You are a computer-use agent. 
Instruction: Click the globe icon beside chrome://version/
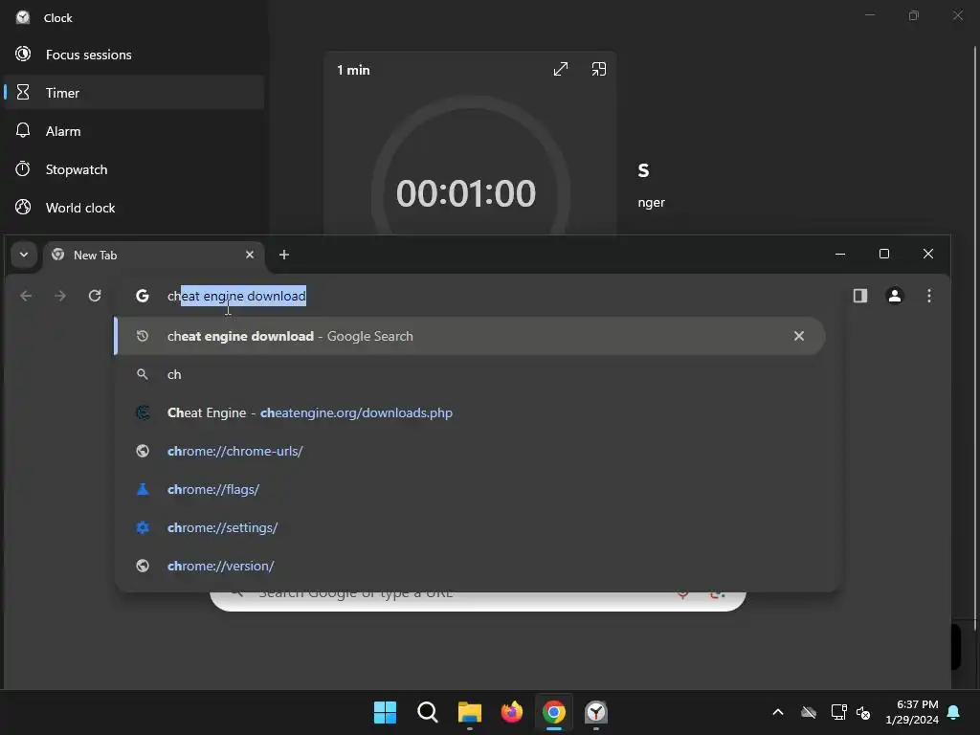tap(143, 566)
